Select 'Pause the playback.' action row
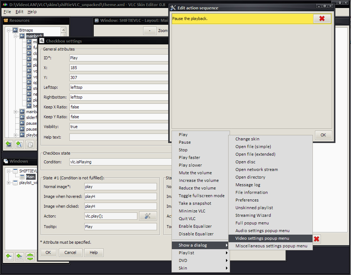 [x=243, y=19]
